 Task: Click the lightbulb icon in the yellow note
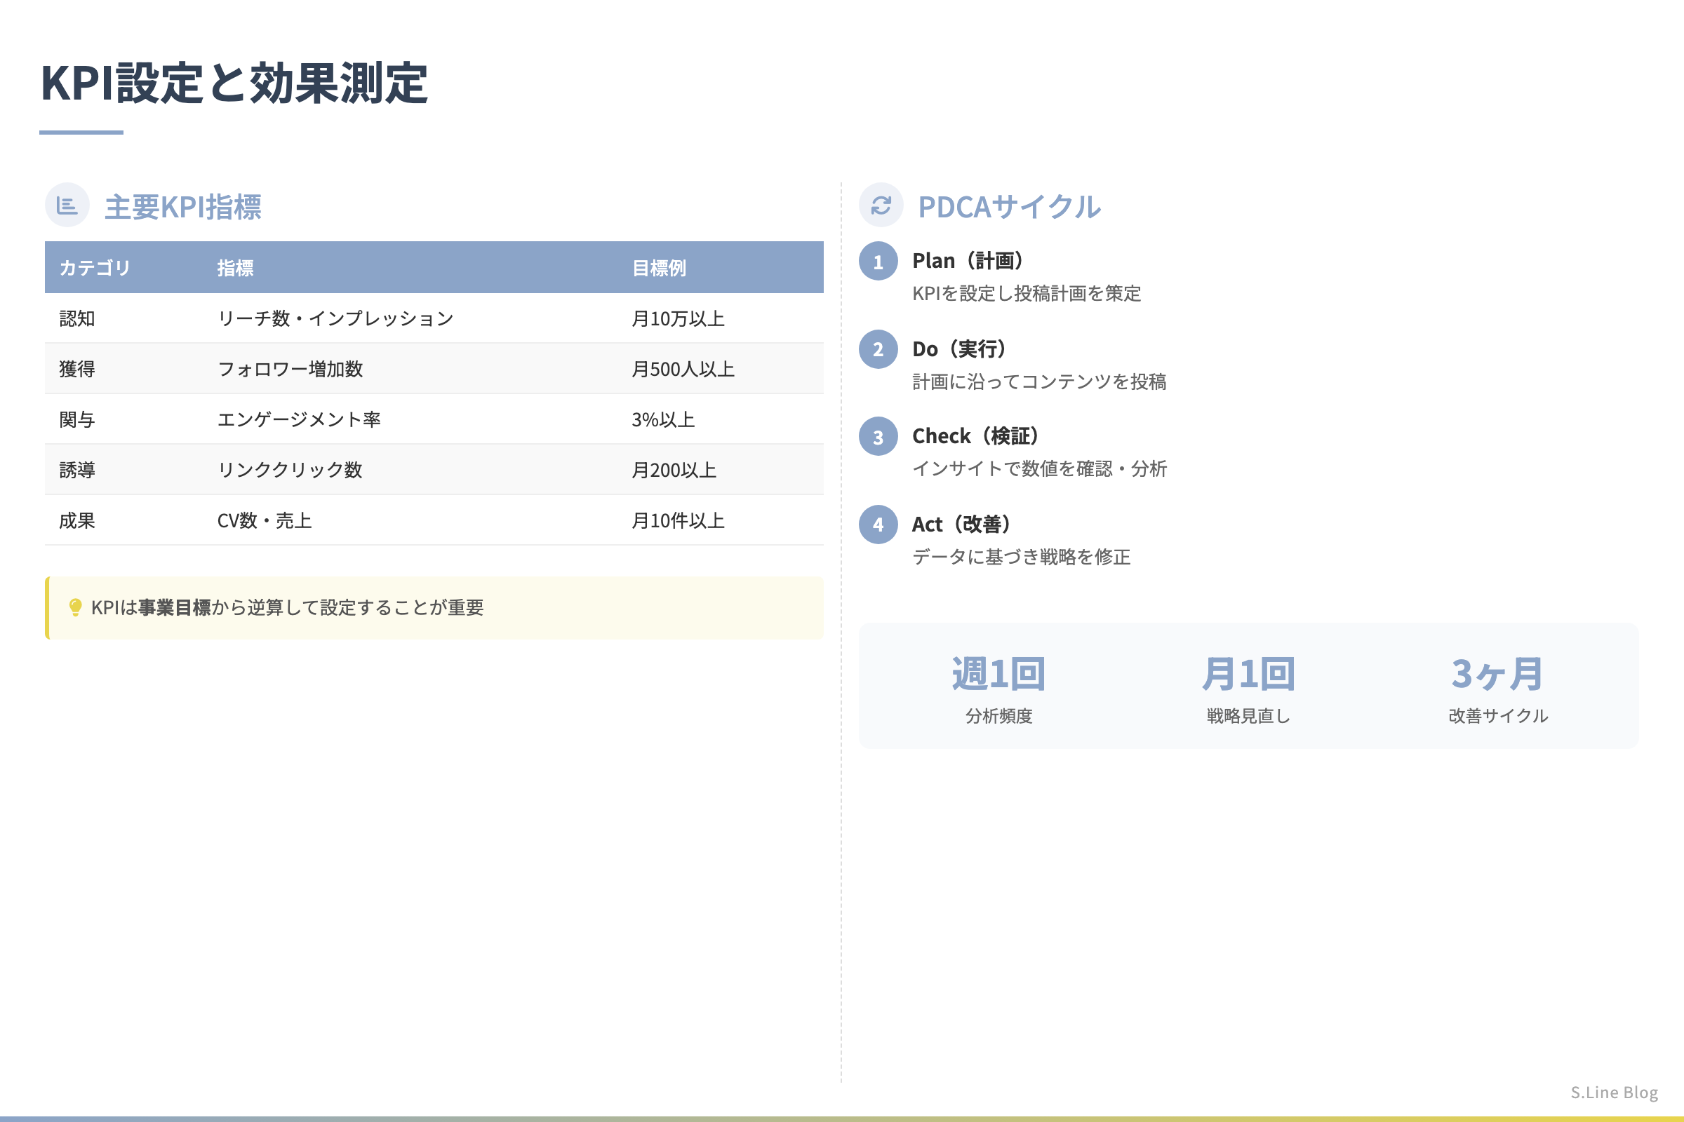click(75, 607)
